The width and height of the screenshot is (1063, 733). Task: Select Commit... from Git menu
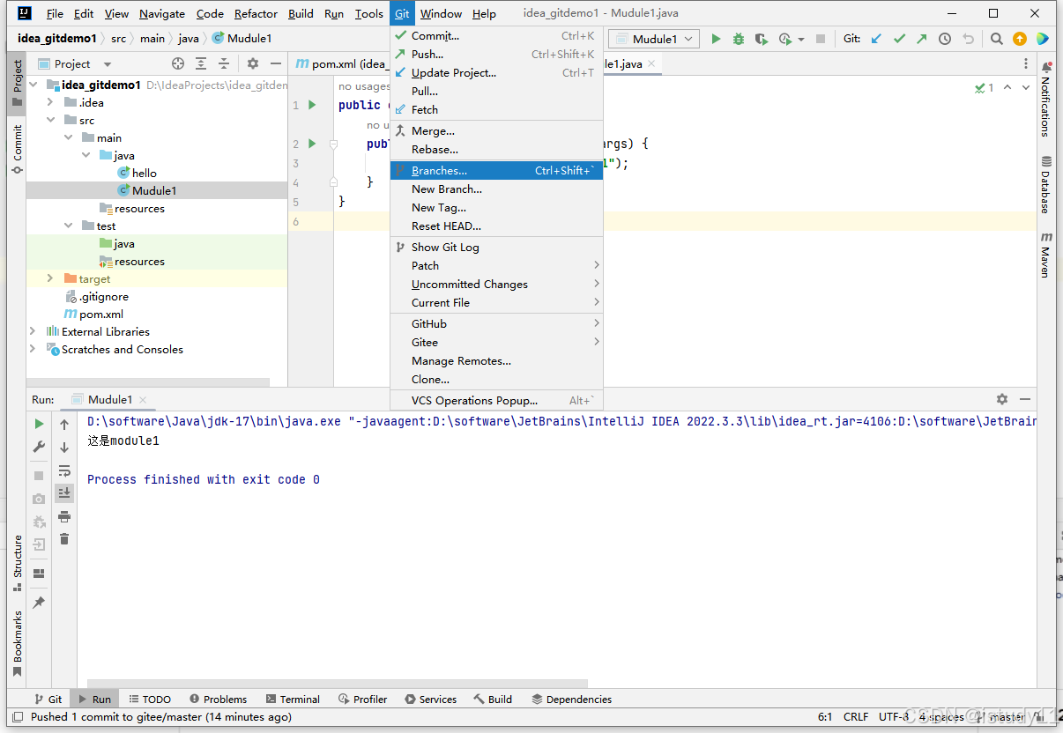pos(496,36)
